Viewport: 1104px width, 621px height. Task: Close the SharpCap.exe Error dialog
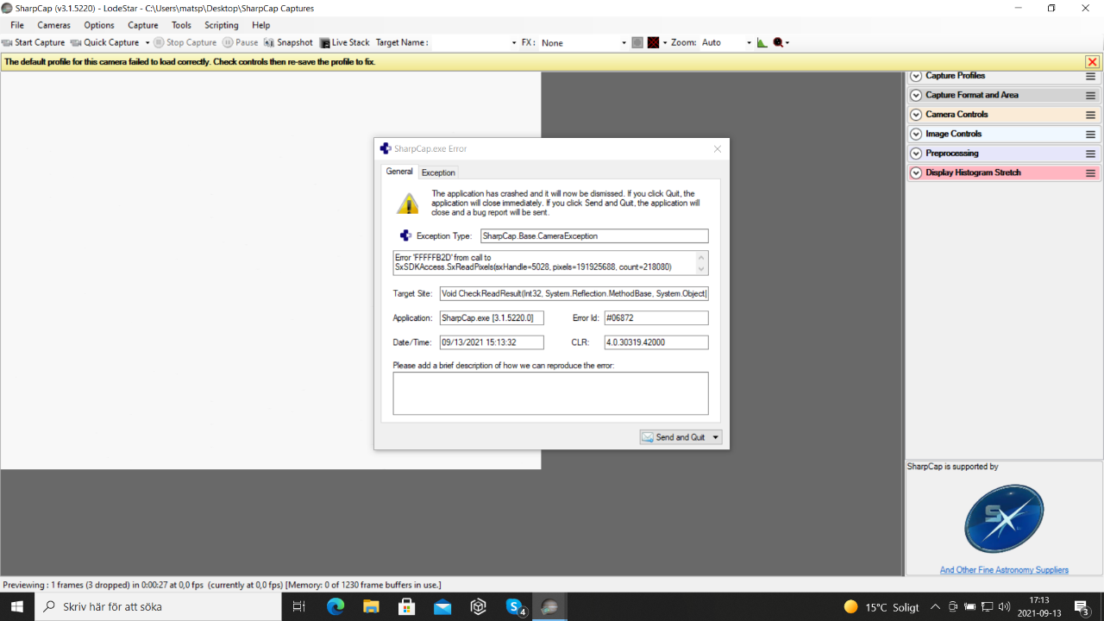pos(718,149)
